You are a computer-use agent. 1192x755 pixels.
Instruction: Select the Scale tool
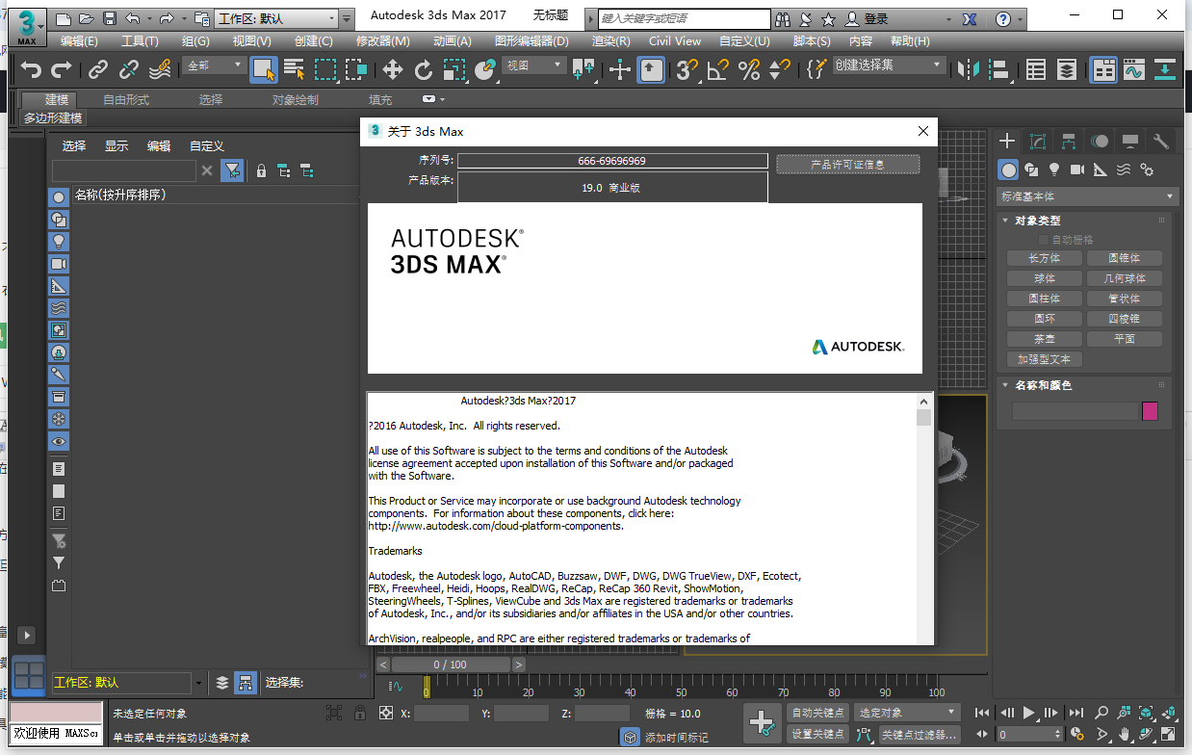454,69
